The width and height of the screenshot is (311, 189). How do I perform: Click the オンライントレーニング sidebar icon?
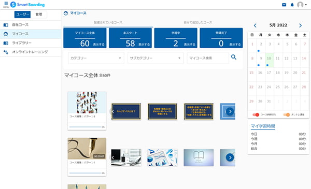[6, 52]
